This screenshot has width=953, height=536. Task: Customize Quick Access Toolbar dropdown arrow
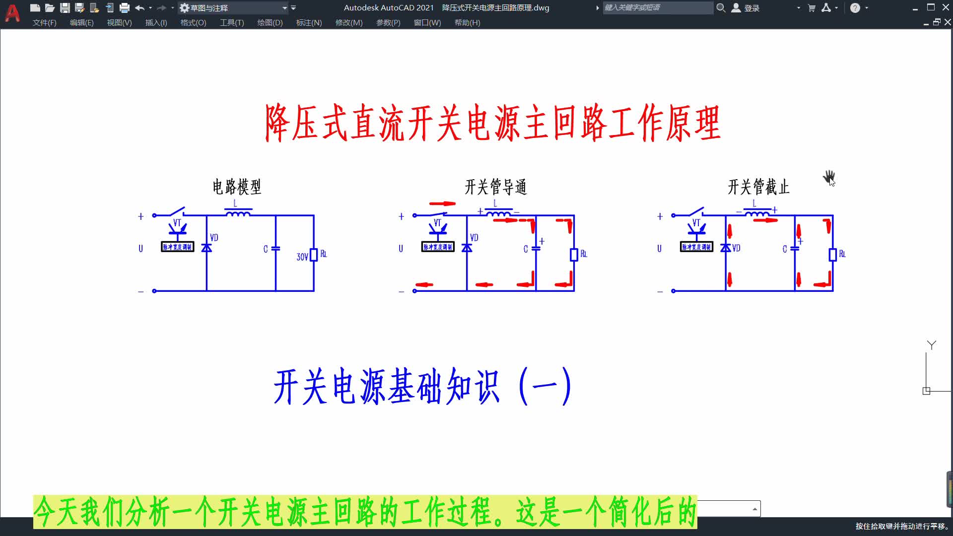coord(293,8)
